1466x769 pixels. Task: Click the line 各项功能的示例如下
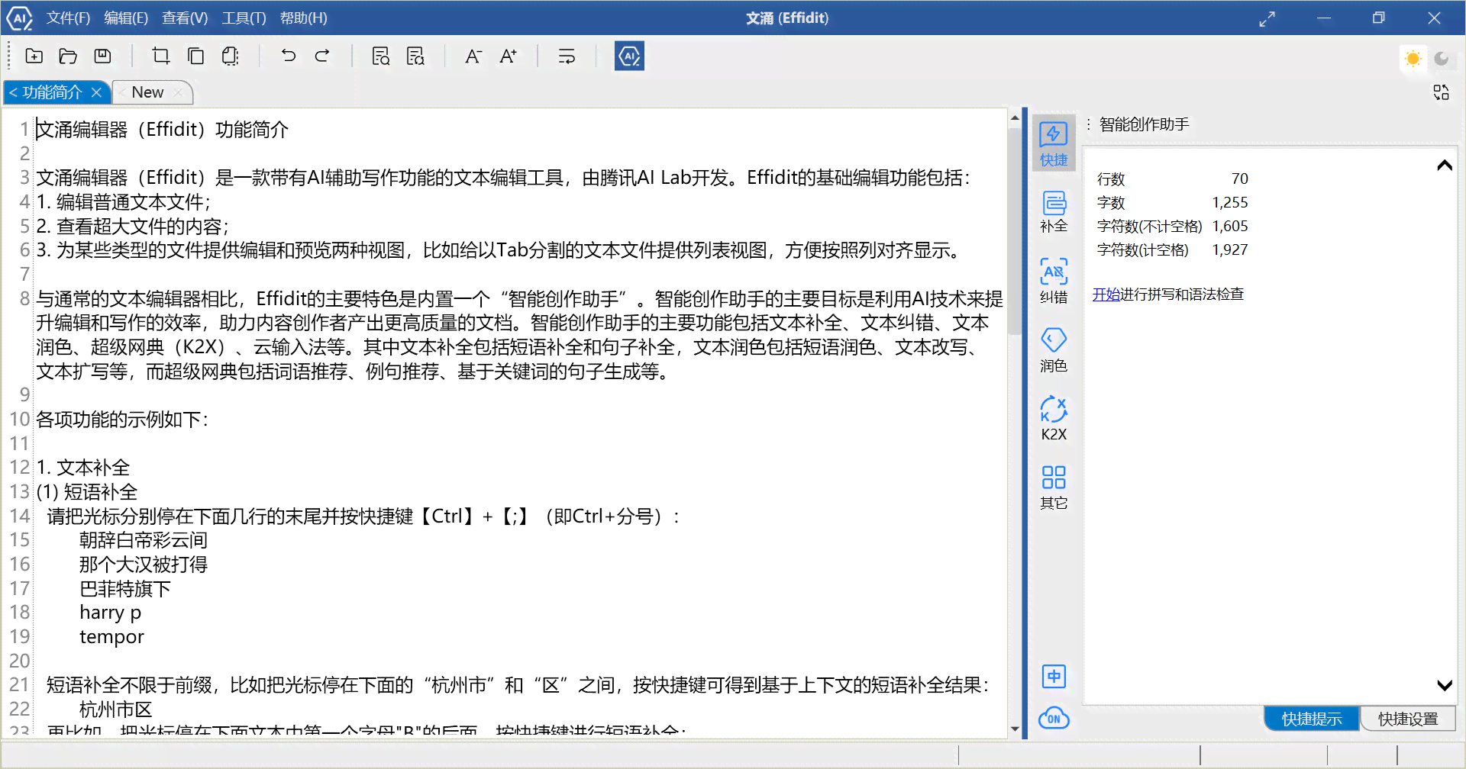point(121,420)
